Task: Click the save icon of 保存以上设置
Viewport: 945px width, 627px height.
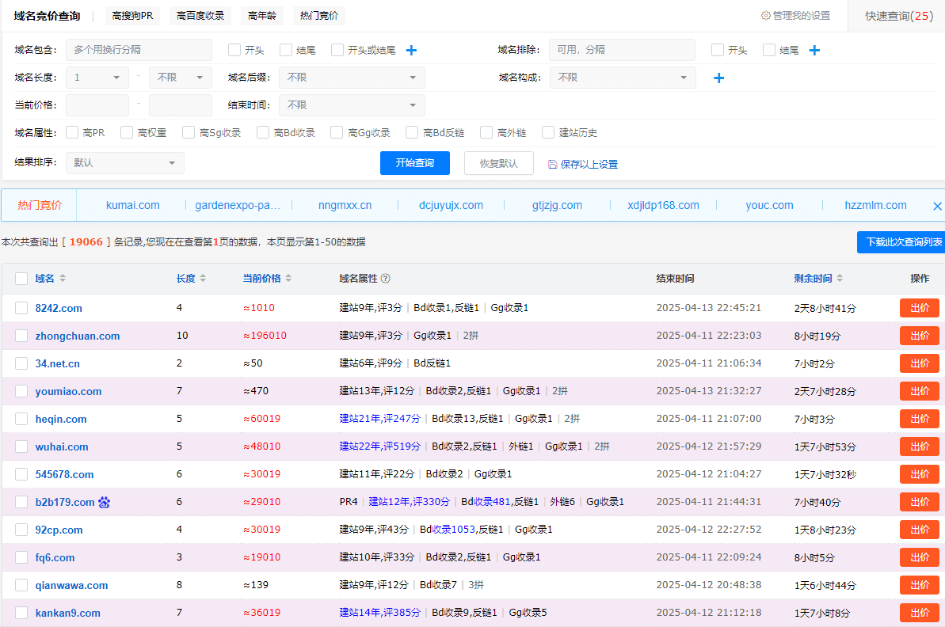Action: pyautogui.click(x=551, y=164)
